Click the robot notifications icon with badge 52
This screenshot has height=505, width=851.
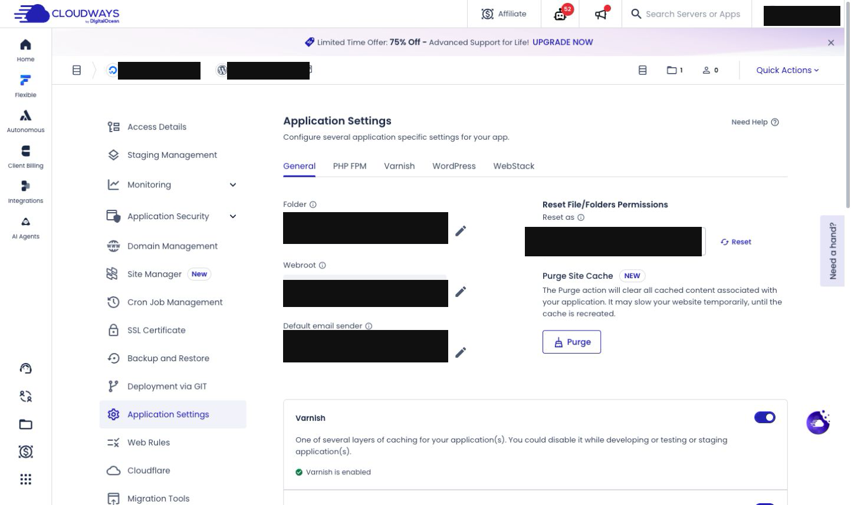pyautogui.click(x=560, y=14)
